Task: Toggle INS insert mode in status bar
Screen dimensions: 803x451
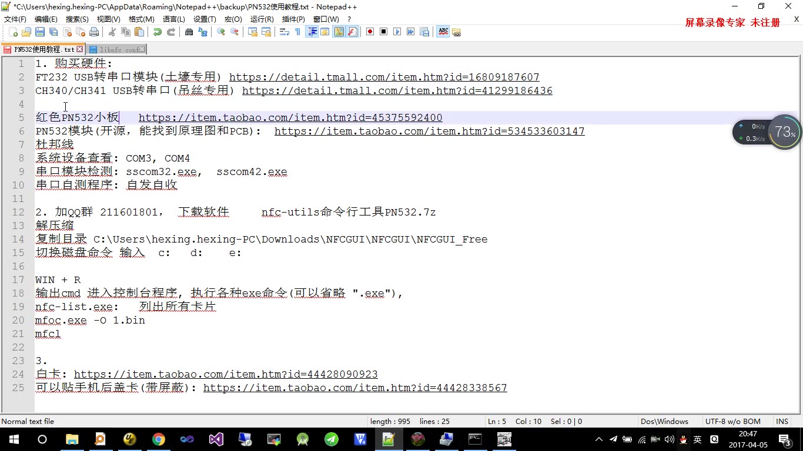Action: (x=782, y=421)
